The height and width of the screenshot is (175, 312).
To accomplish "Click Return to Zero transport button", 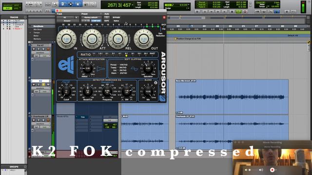I will point(205,12).
